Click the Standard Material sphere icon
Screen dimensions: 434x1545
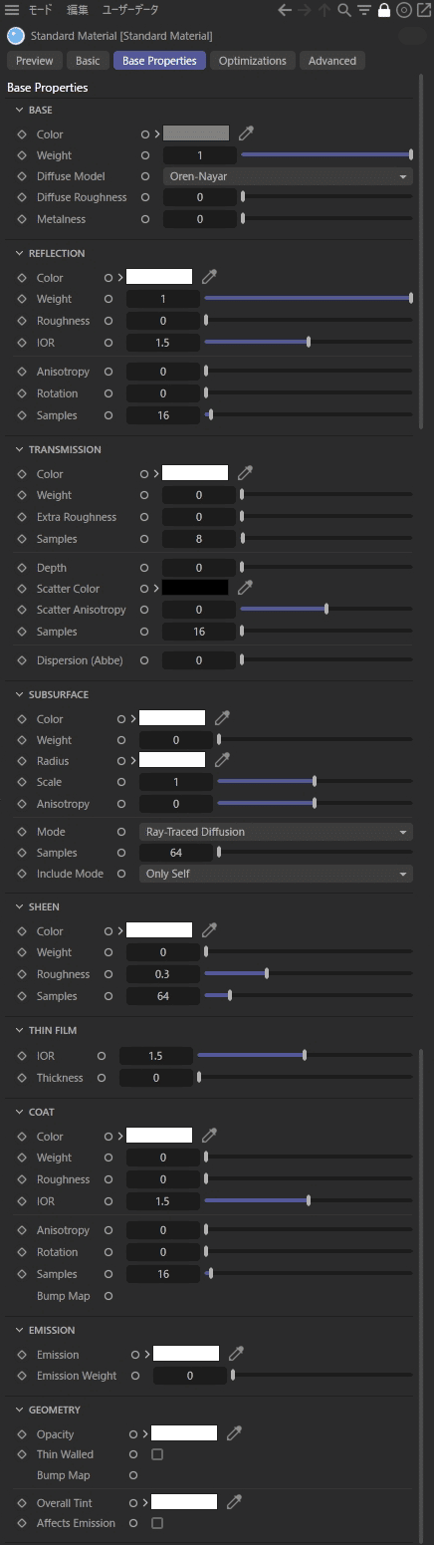(15, 36)
